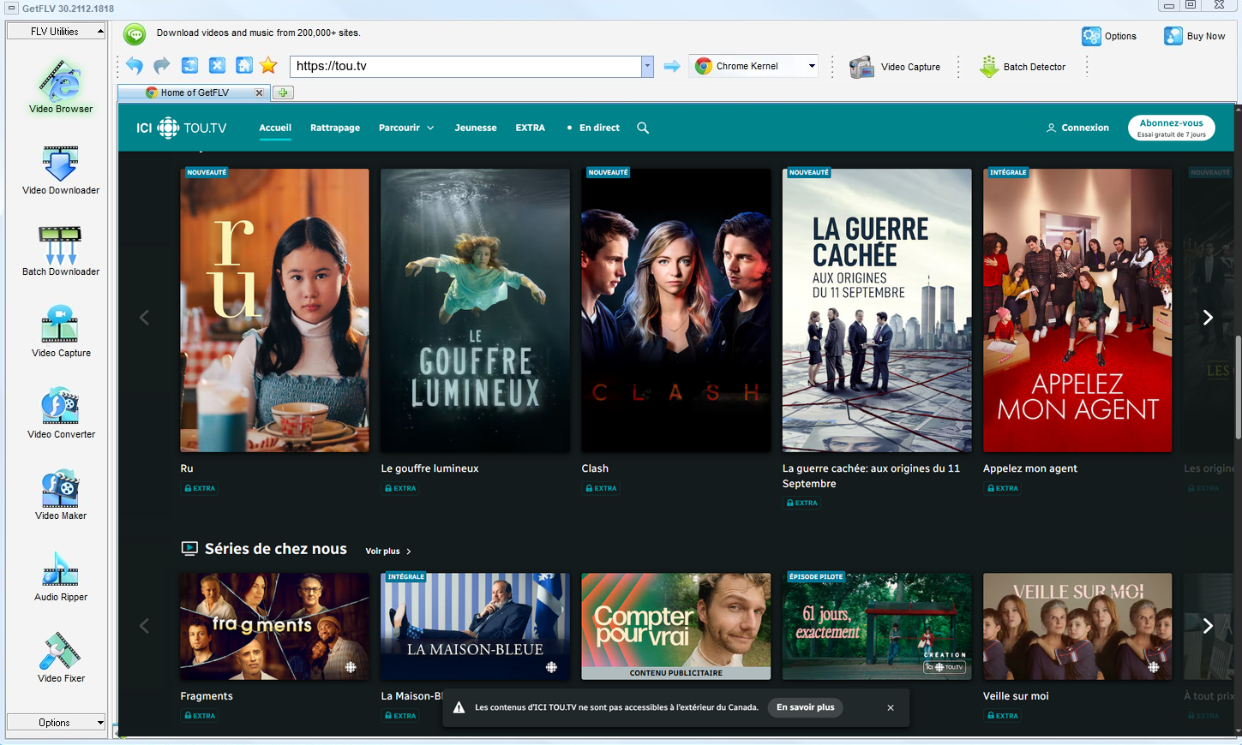Screen dimensions: 1242x745
Task: Open a new browser tab
Action: [x=284, y=92]
